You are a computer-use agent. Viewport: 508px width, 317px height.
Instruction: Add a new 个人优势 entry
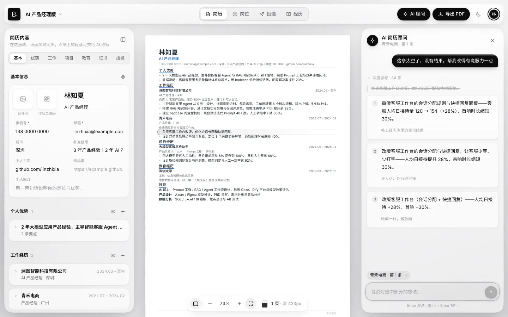123,212
